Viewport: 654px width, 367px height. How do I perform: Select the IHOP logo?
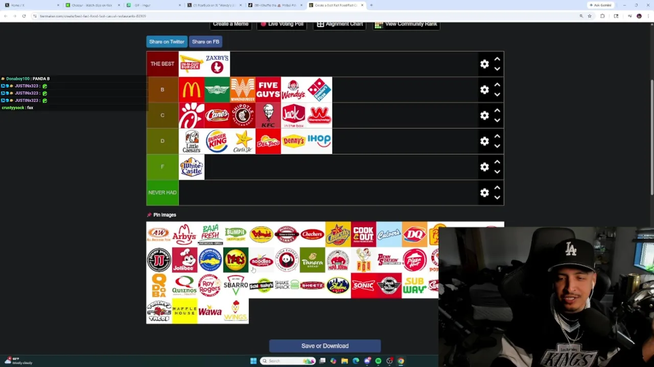[x=319, y=141]
